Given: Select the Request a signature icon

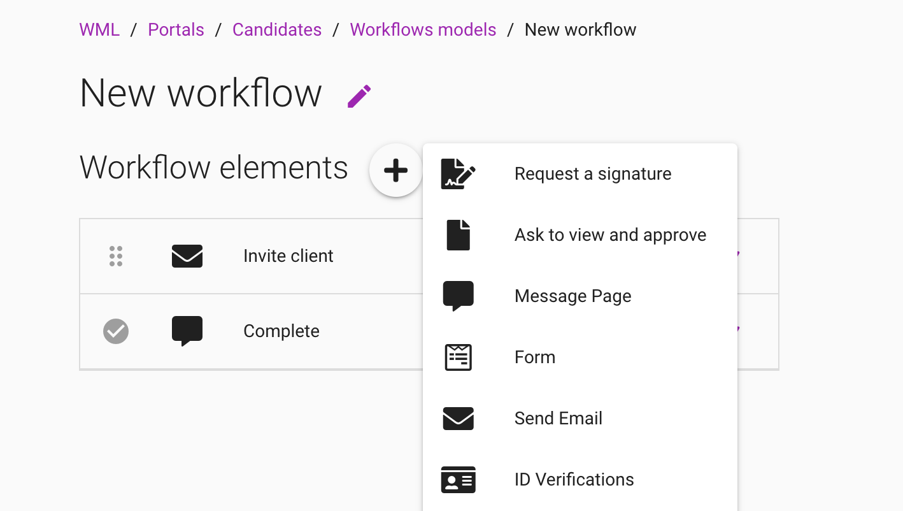Looking at the screenshot, I should coord(457,173).
